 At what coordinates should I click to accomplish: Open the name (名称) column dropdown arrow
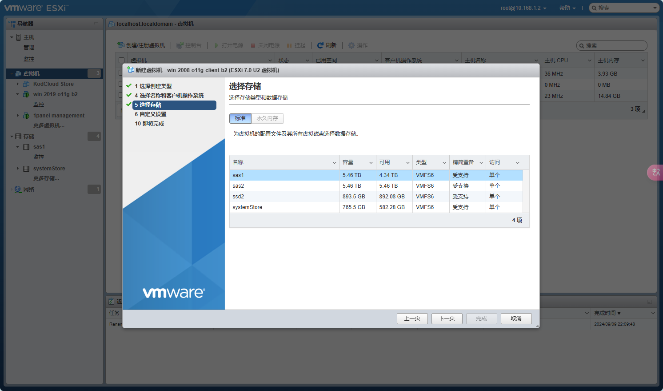coord(335,163)
